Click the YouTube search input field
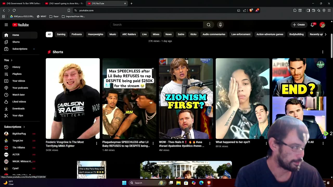The width and height of the screenshot is (333, 187). [x=157, y=25]
